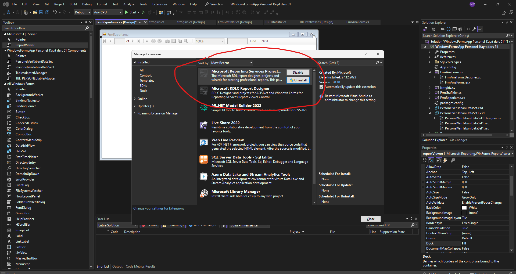Open the Code Metrics Results tab
The width and height of the screenshot is (516, 274).
click(x=141, y=266)
